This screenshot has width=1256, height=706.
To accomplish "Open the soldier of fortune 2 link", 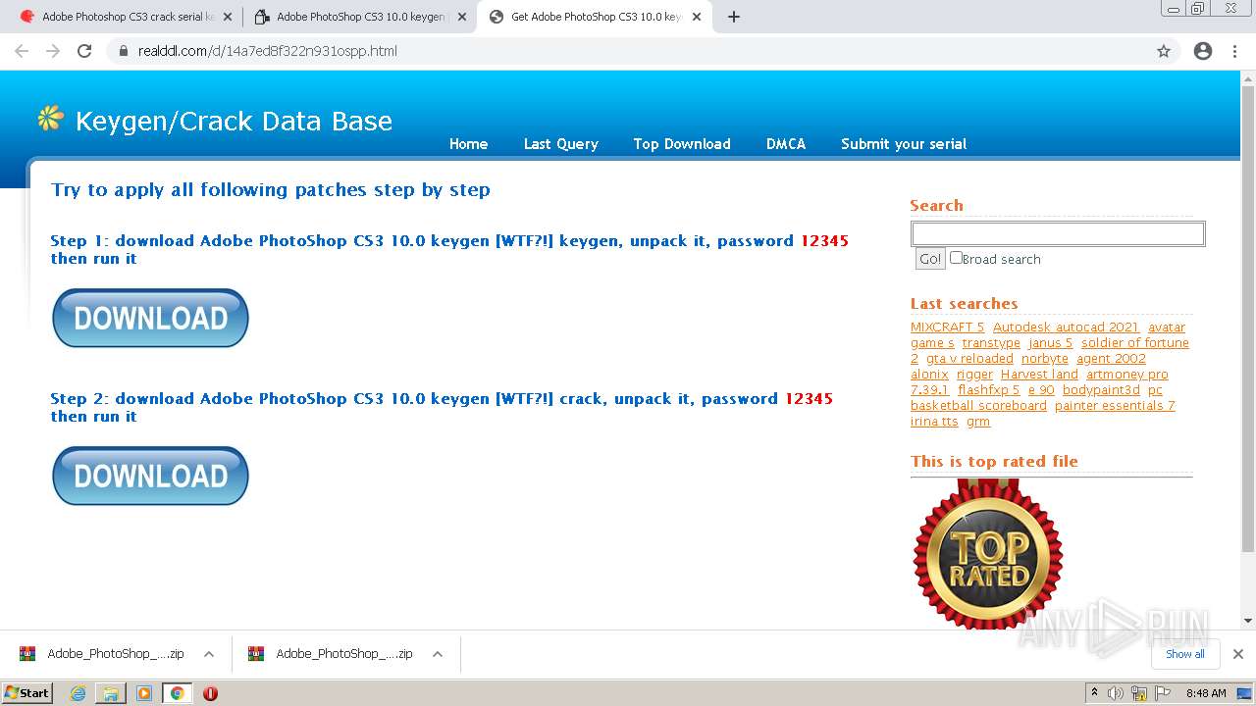I will (1135, 343).
